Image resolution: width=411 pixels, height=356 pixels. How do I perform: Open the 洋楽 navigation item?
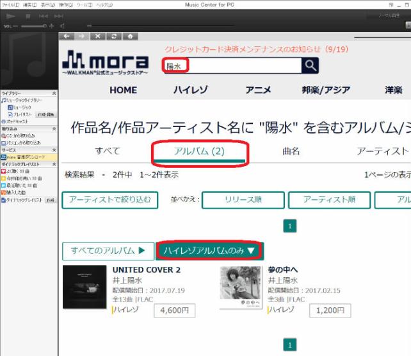tap(394, 90)
